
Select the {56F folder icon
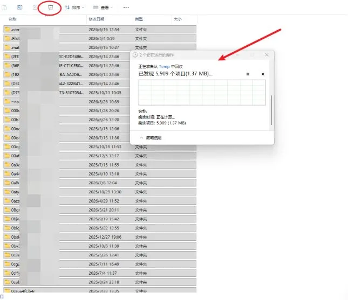[8, 65]
